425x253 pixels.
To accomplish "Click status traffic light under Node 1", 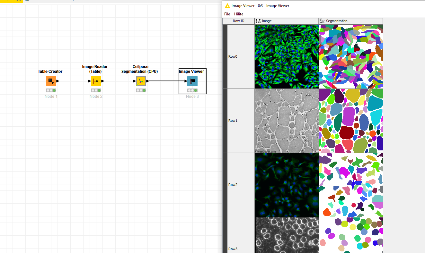I will pos(51,90).
